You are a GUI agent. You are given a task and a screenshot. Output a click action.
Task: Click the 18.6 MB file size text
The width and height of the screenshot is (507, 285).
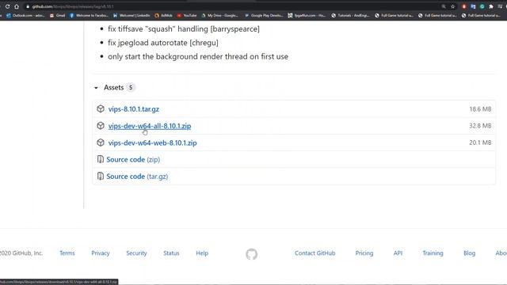coord(480,109)
